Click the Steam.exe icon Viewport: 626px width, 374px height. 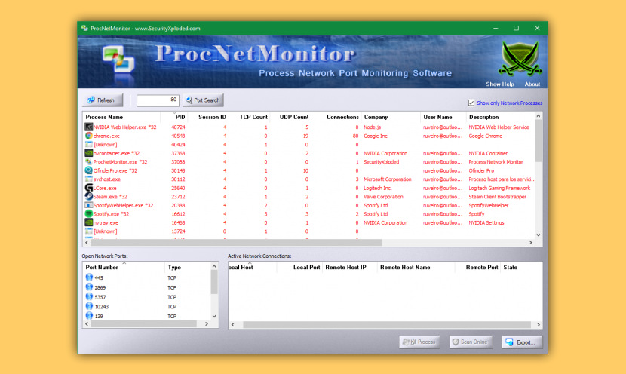(x=89, y=196)
